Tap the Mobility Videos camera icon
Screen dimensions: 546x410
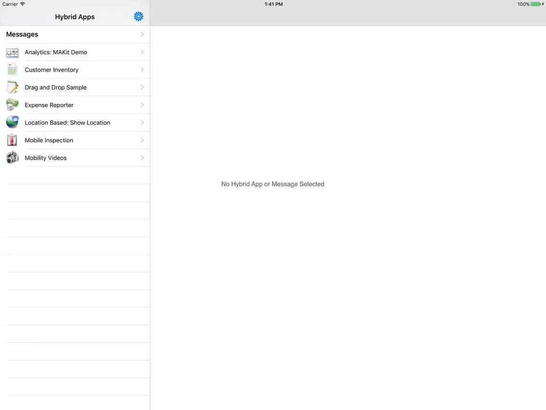click(x=12, y=157)
